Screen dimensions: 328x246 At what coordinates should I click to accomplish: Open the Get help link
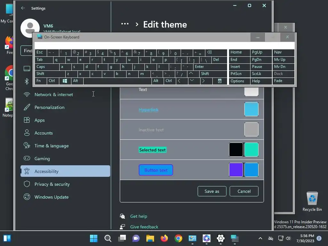tap(138, 216)
